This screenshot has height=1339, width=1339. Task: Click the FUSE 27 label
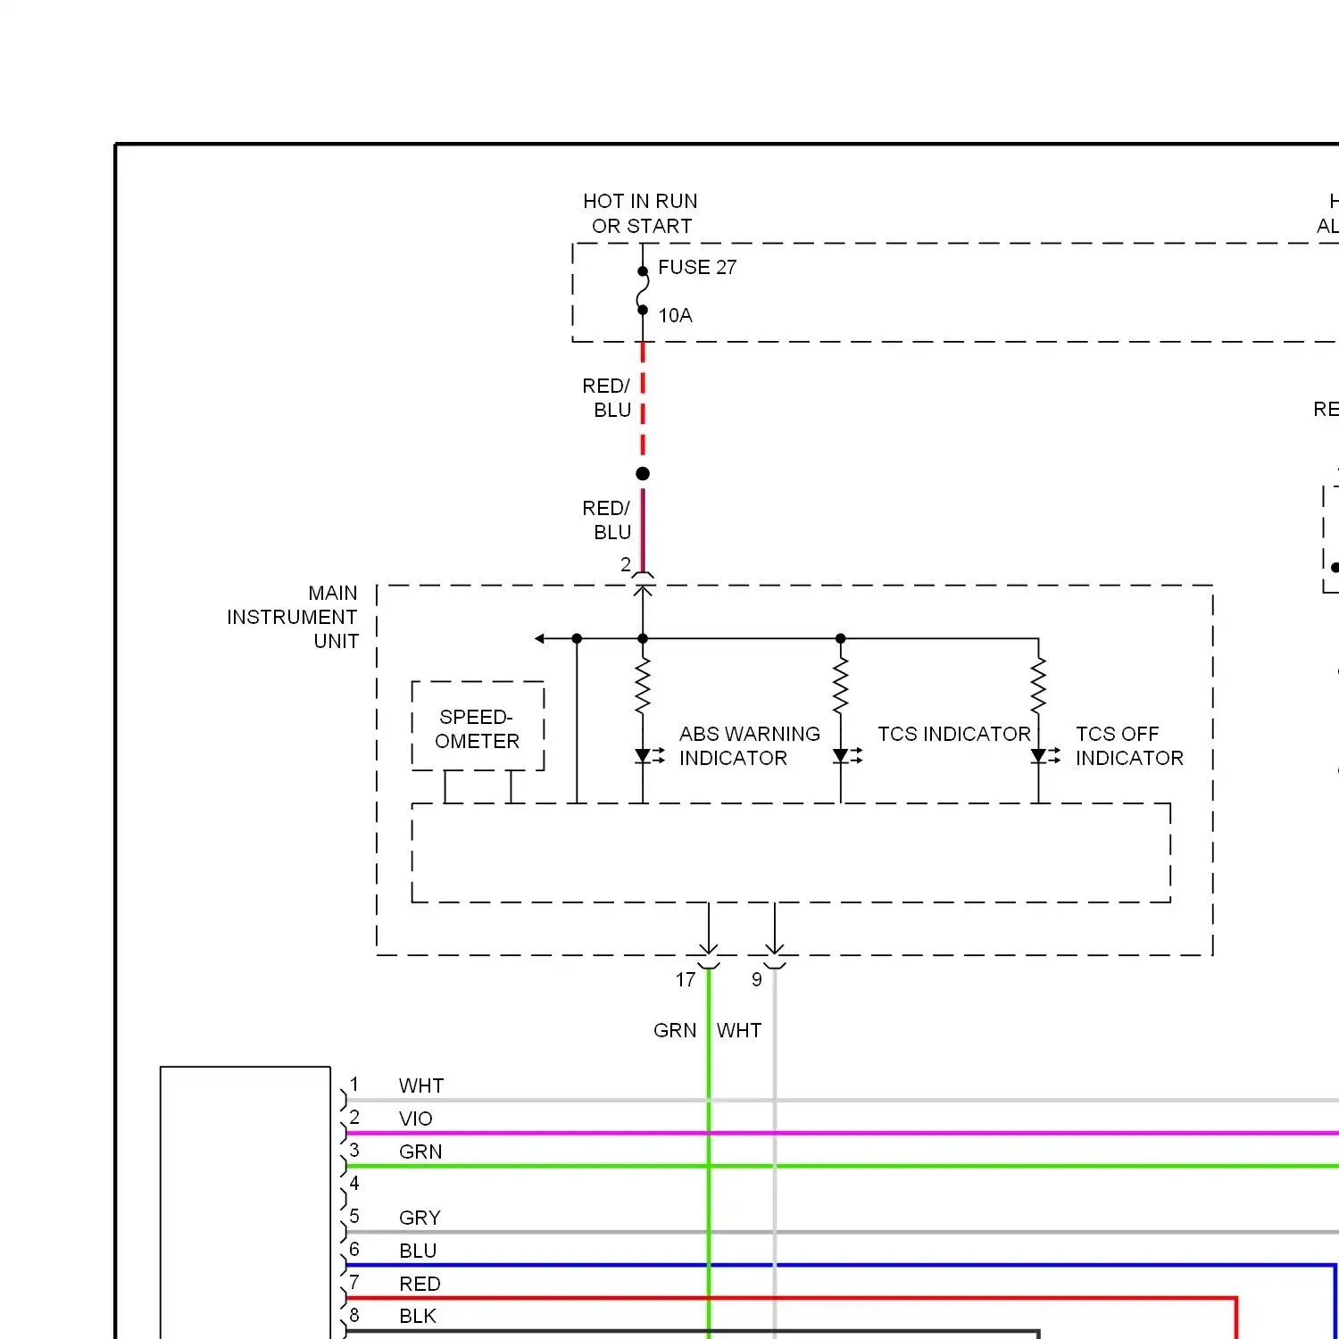697,267
